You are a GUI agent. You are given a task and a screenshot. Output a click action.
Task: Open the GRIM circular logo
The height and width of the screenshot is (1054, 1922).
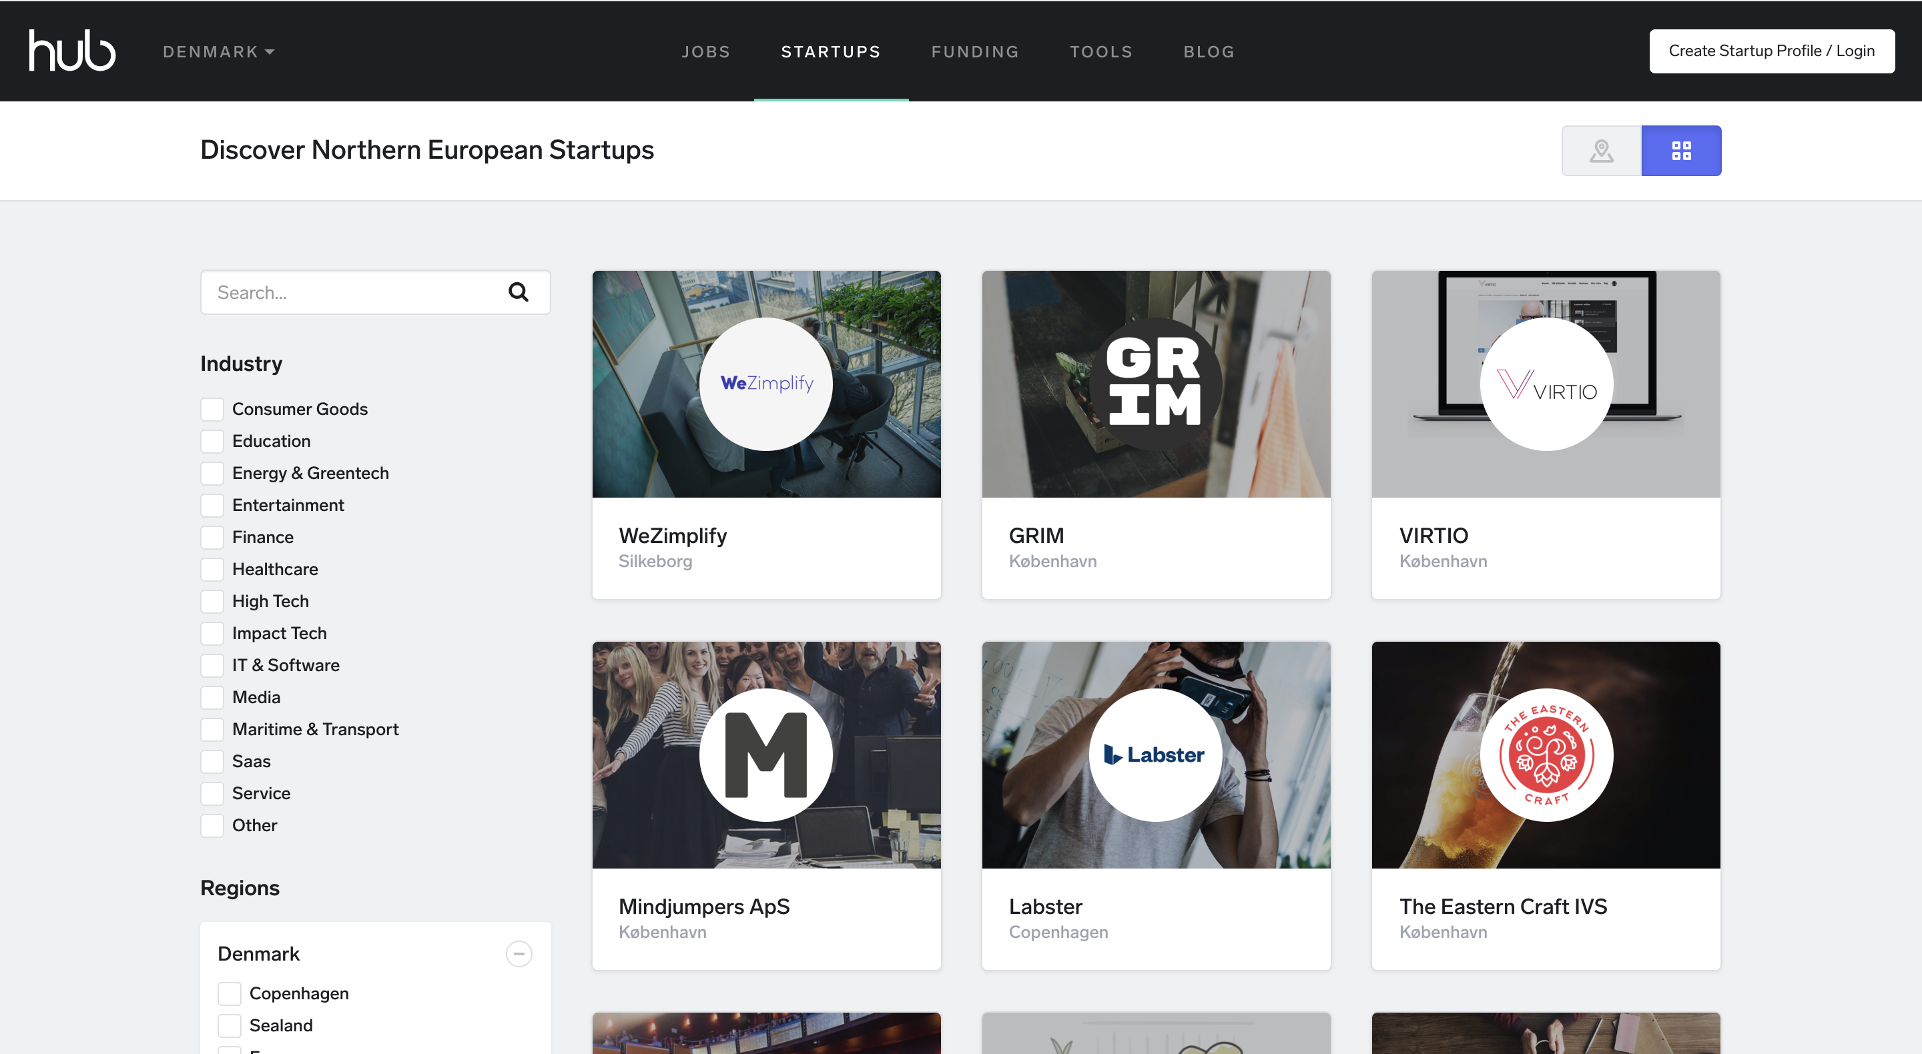tap(1155, 384)
